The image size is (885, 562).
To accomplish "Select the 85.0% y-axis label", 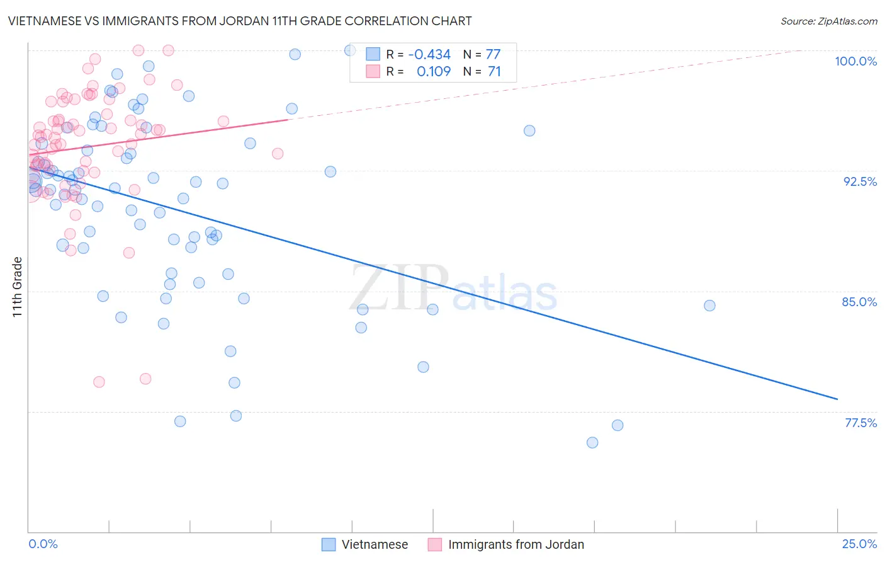I will coord(859,302).
